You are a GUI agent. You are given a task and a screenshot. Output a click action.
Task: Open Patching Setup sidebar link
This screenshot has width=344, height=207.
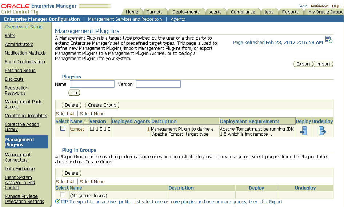(x=20, y=71)
